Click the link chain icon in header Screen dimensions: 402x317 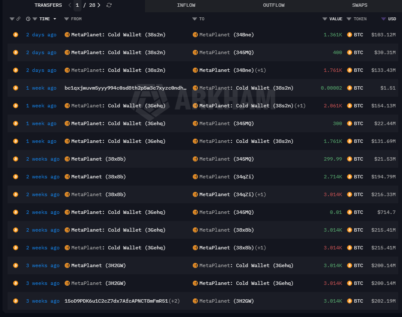[x=18, y=19]
